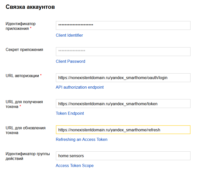The width and height of the screenshot is (198, 174).
Task: Click the URL для обновления токена field
Action: (123, 130)
